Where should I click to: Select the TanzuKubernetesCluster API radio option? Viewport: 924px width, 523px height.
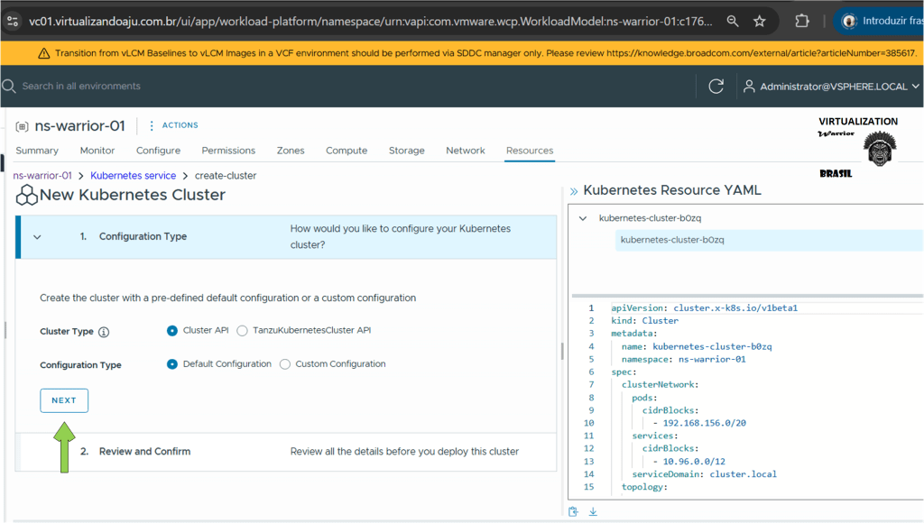242,331
